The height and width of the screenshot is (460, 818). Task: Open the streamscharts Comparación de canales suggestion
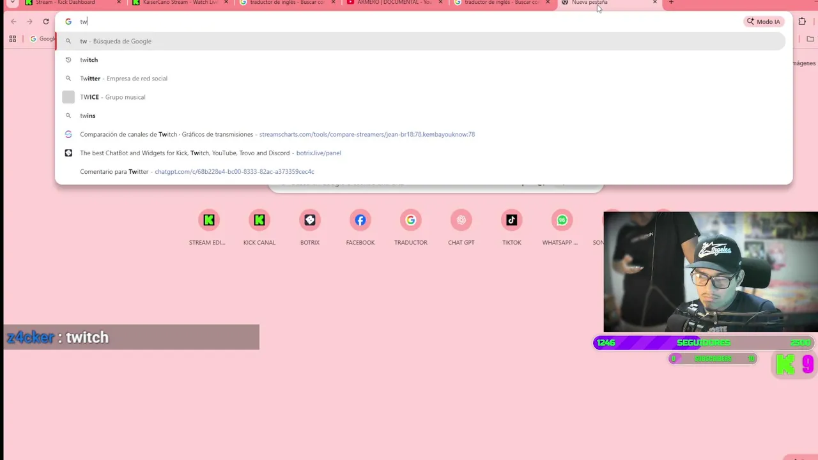click(x=421, y=134)
